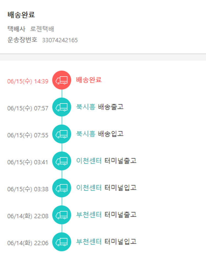The height and width of the screenshot is (265, 206).
Task: Click the truck icon beside 북시흥 배송출고
Action: tap(62, 107)
